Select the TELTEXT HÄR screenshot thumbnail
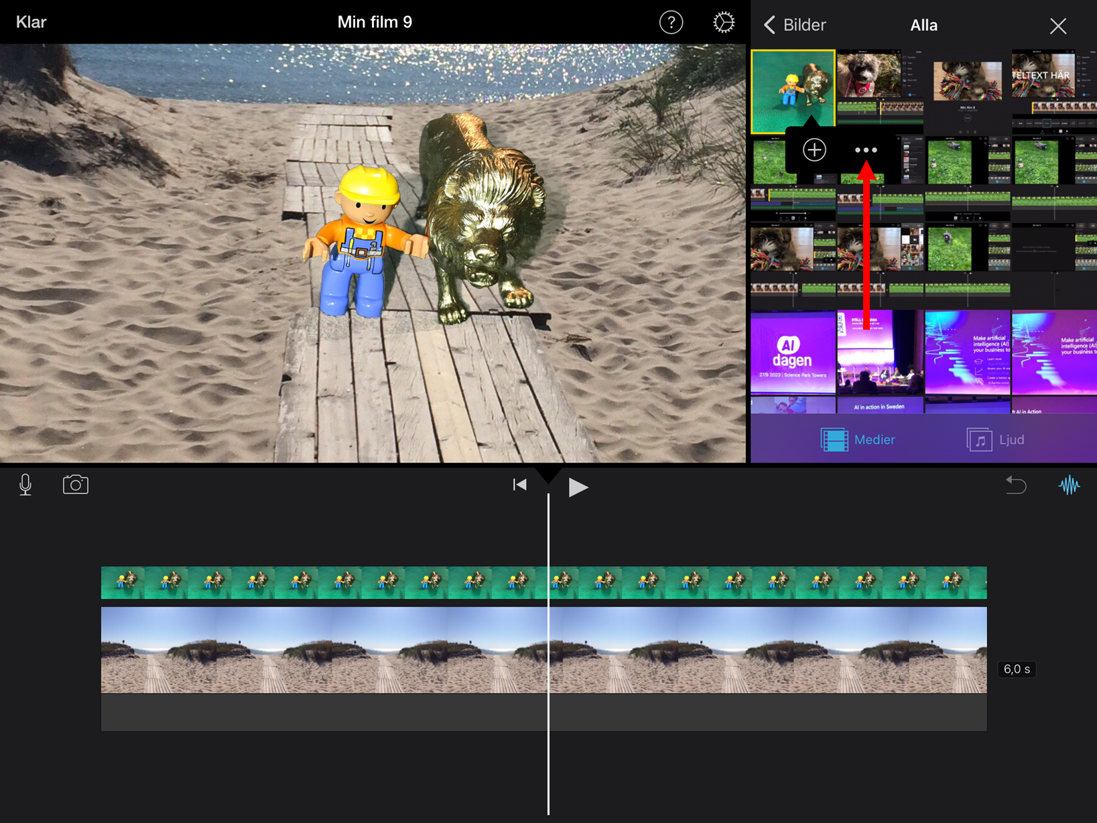Image resolution: width=1097 pixels, height=823 pixels. pos(1054,92)
